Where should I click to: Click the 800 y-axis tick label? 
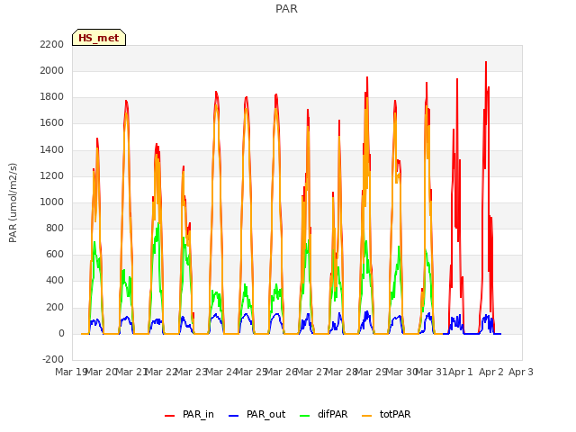[x=55, y=228]
